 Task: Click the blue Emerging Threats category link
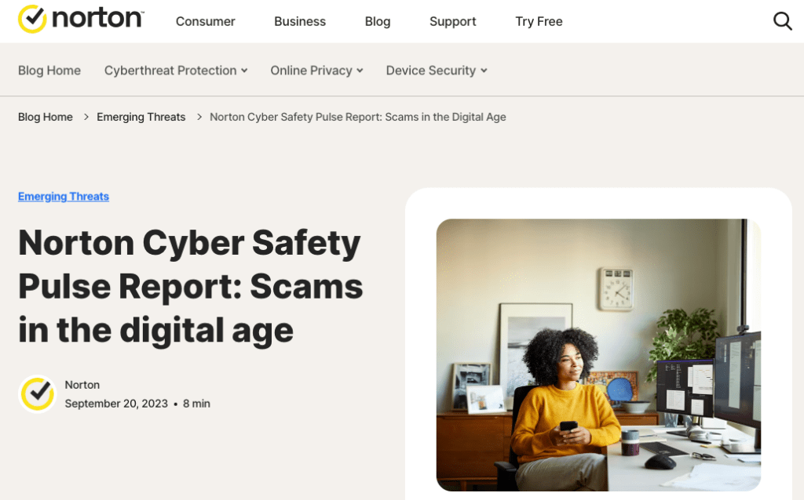pos(64,197)
